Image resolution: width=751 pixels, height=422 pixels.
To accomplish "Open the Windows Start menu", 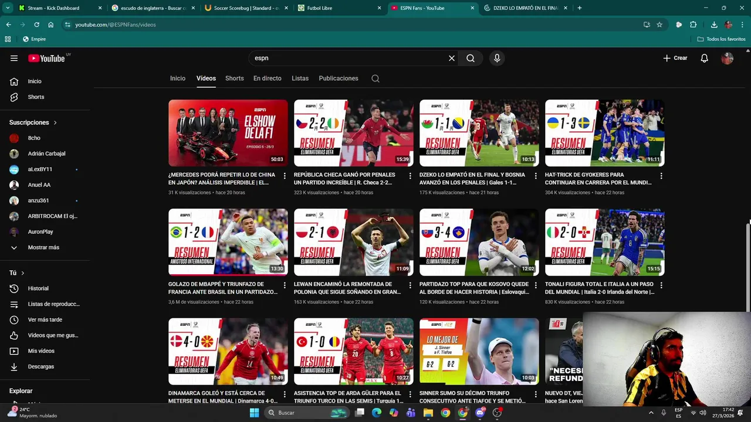I will pyautogui.click(x=254, y=413).
